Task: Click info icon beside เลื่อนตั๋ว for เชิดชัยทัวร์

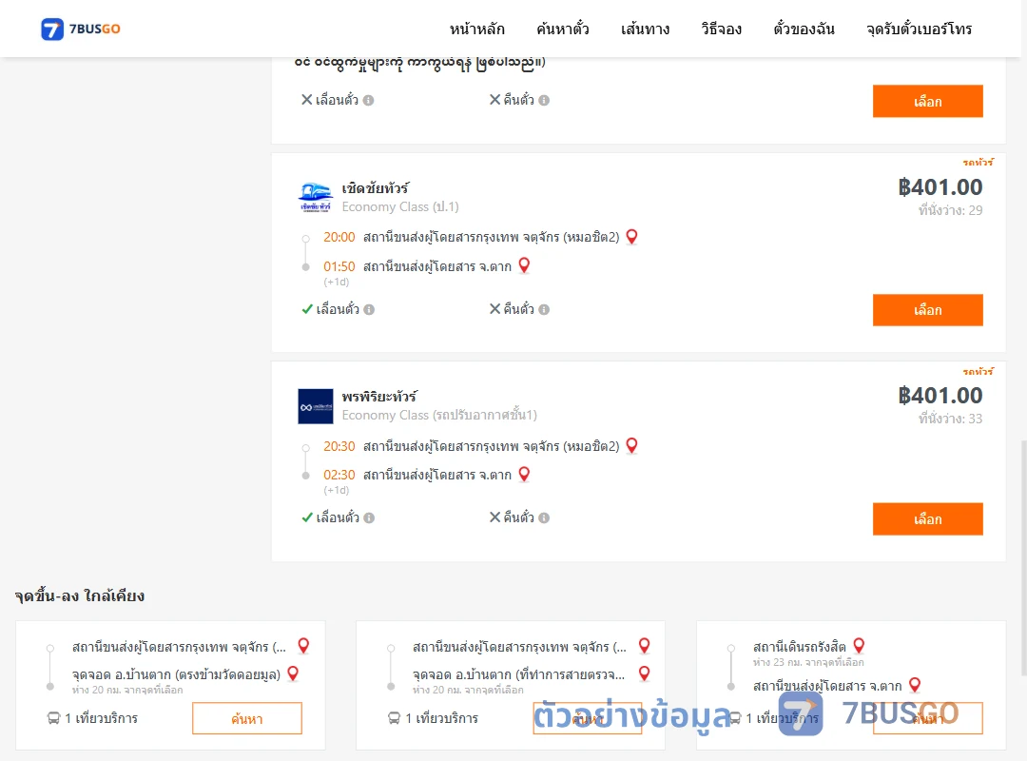Action: tap(369, 309)
